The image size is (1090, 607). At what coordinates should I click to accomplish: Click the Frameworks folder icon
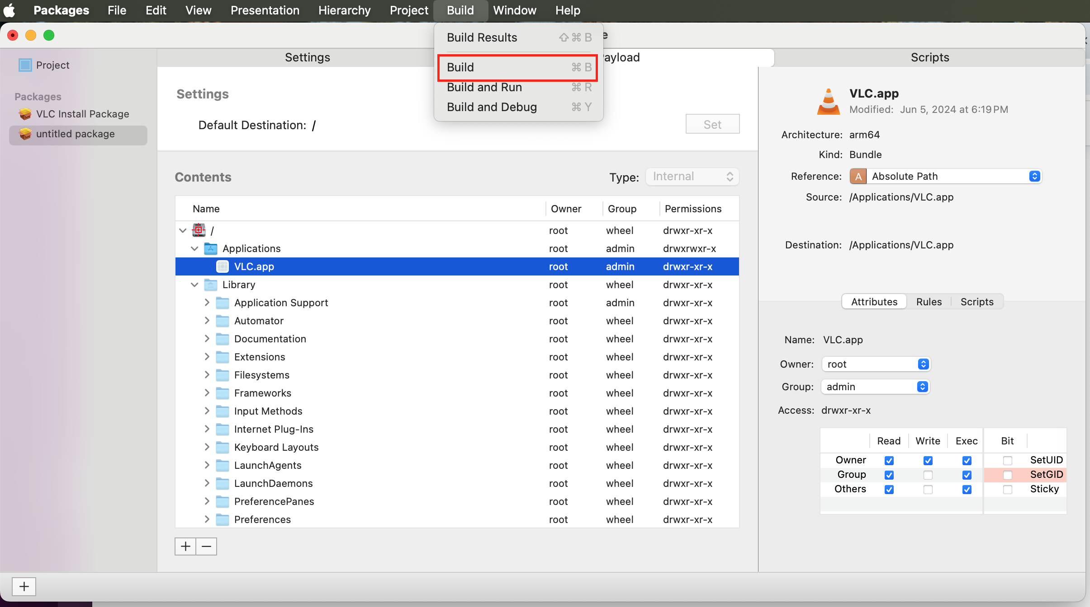tap(223, 393)
